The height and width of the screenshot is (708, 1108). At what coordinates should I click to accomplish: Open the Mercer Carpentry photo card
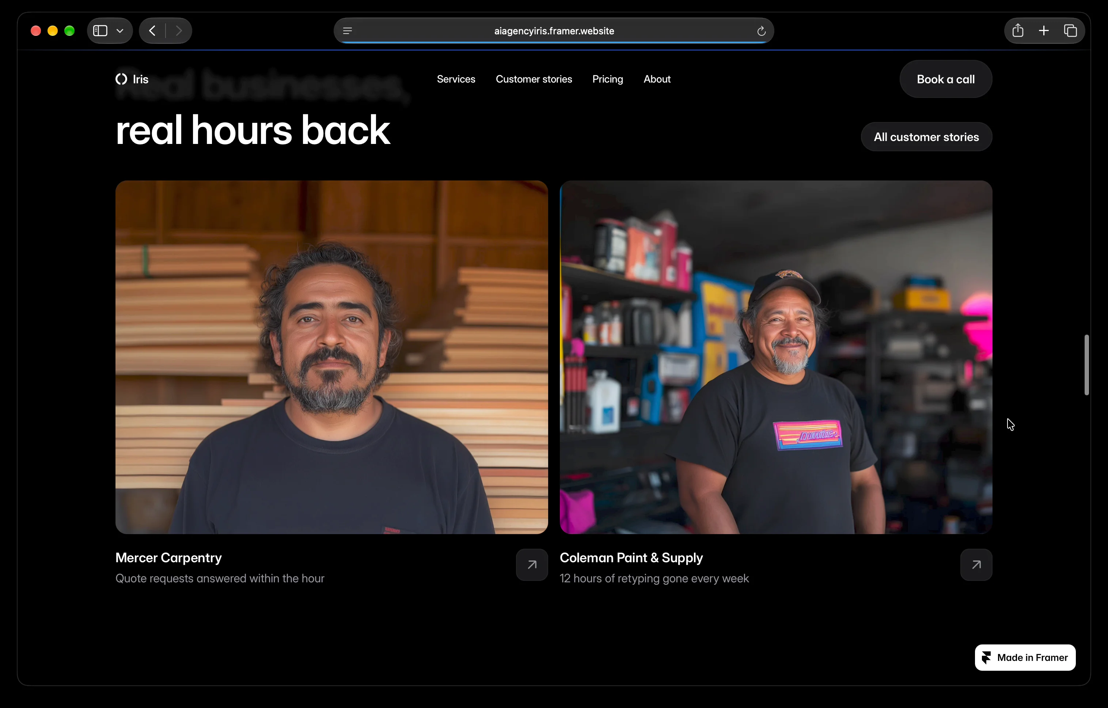331,357
